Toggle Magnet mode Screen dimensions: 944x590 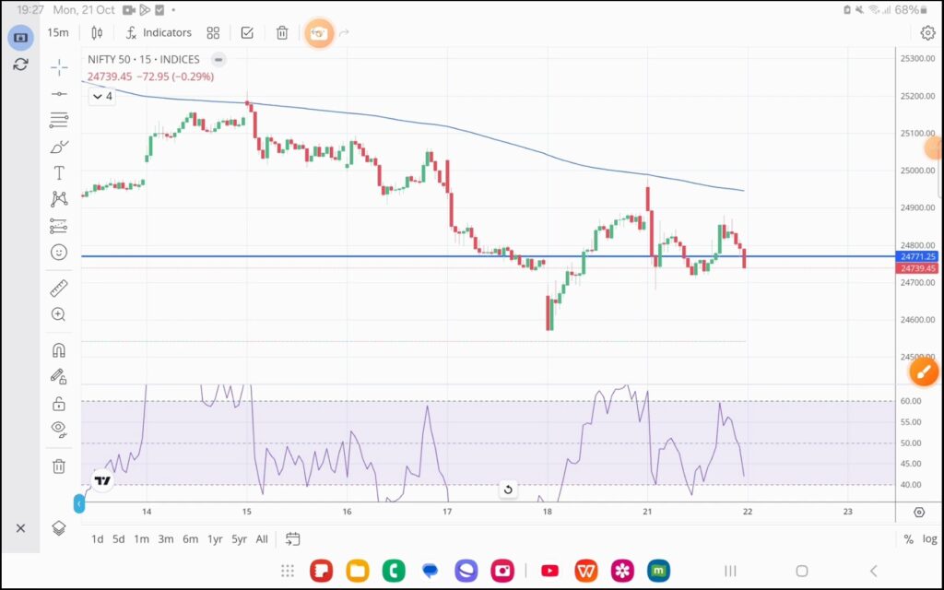(59, 350)
